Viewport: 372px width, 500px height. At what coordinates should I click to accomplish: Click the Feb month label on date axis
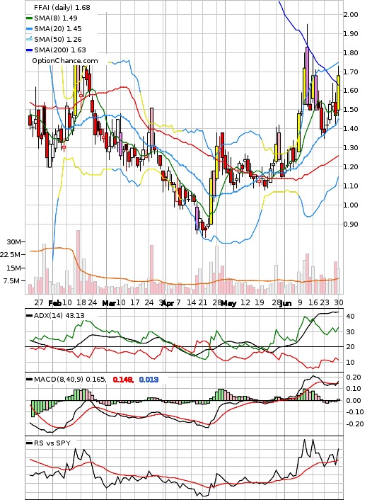pyautogui.click(x=54, y=303)
